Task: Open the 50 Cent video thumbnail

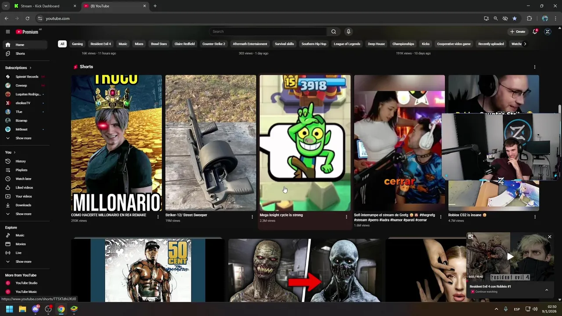Action: coord(148,270)
